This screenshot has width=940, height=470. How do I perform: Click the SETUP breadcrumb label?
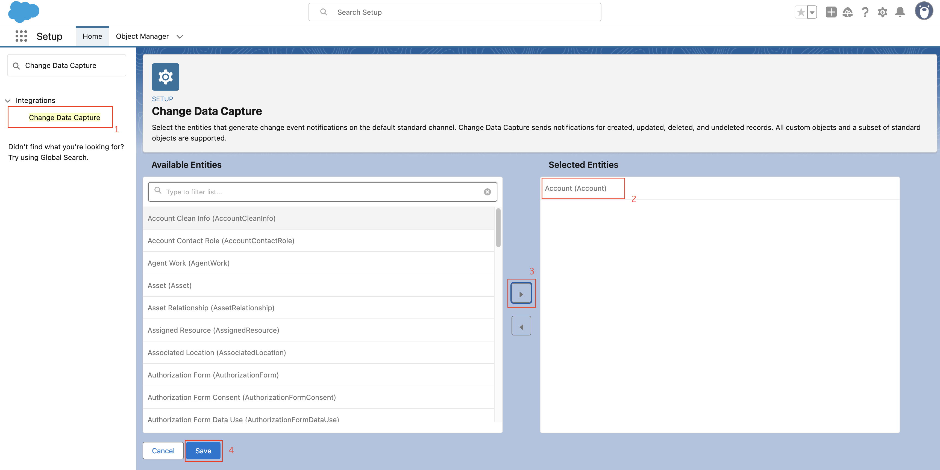162,99
